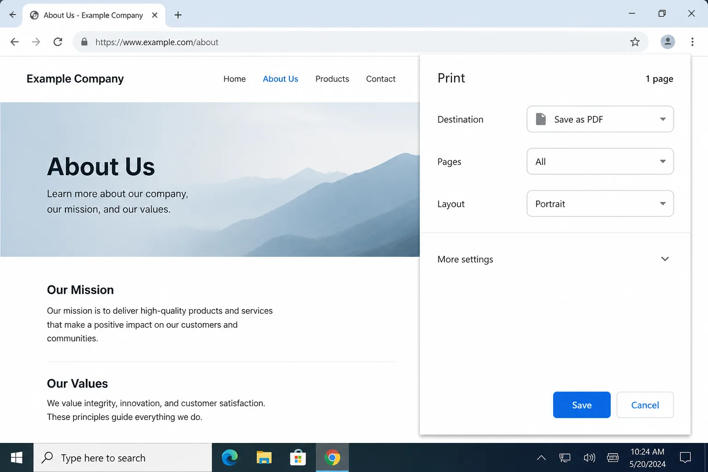Click the network icon in system tray
708x472 pixels.
point(565,458)
